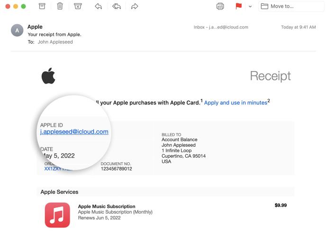Viewport: 326px width, 235px height.
Task: Reply to the Apple email
Action: 99,7
